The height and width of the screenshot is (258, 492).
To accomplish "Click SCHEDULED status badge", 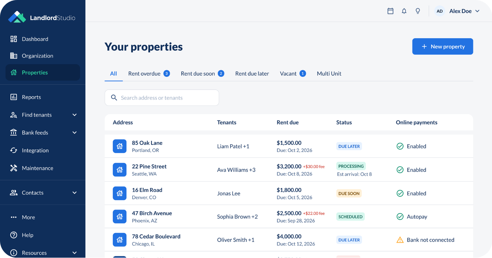I will point(350,217).
